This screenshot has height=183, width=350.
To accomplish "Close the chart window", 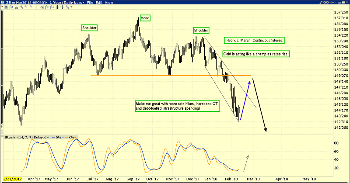I will (347, 2).
